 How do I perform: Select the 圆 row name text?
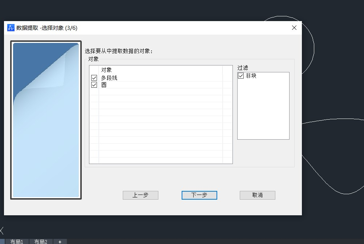[x=104, y=85]
